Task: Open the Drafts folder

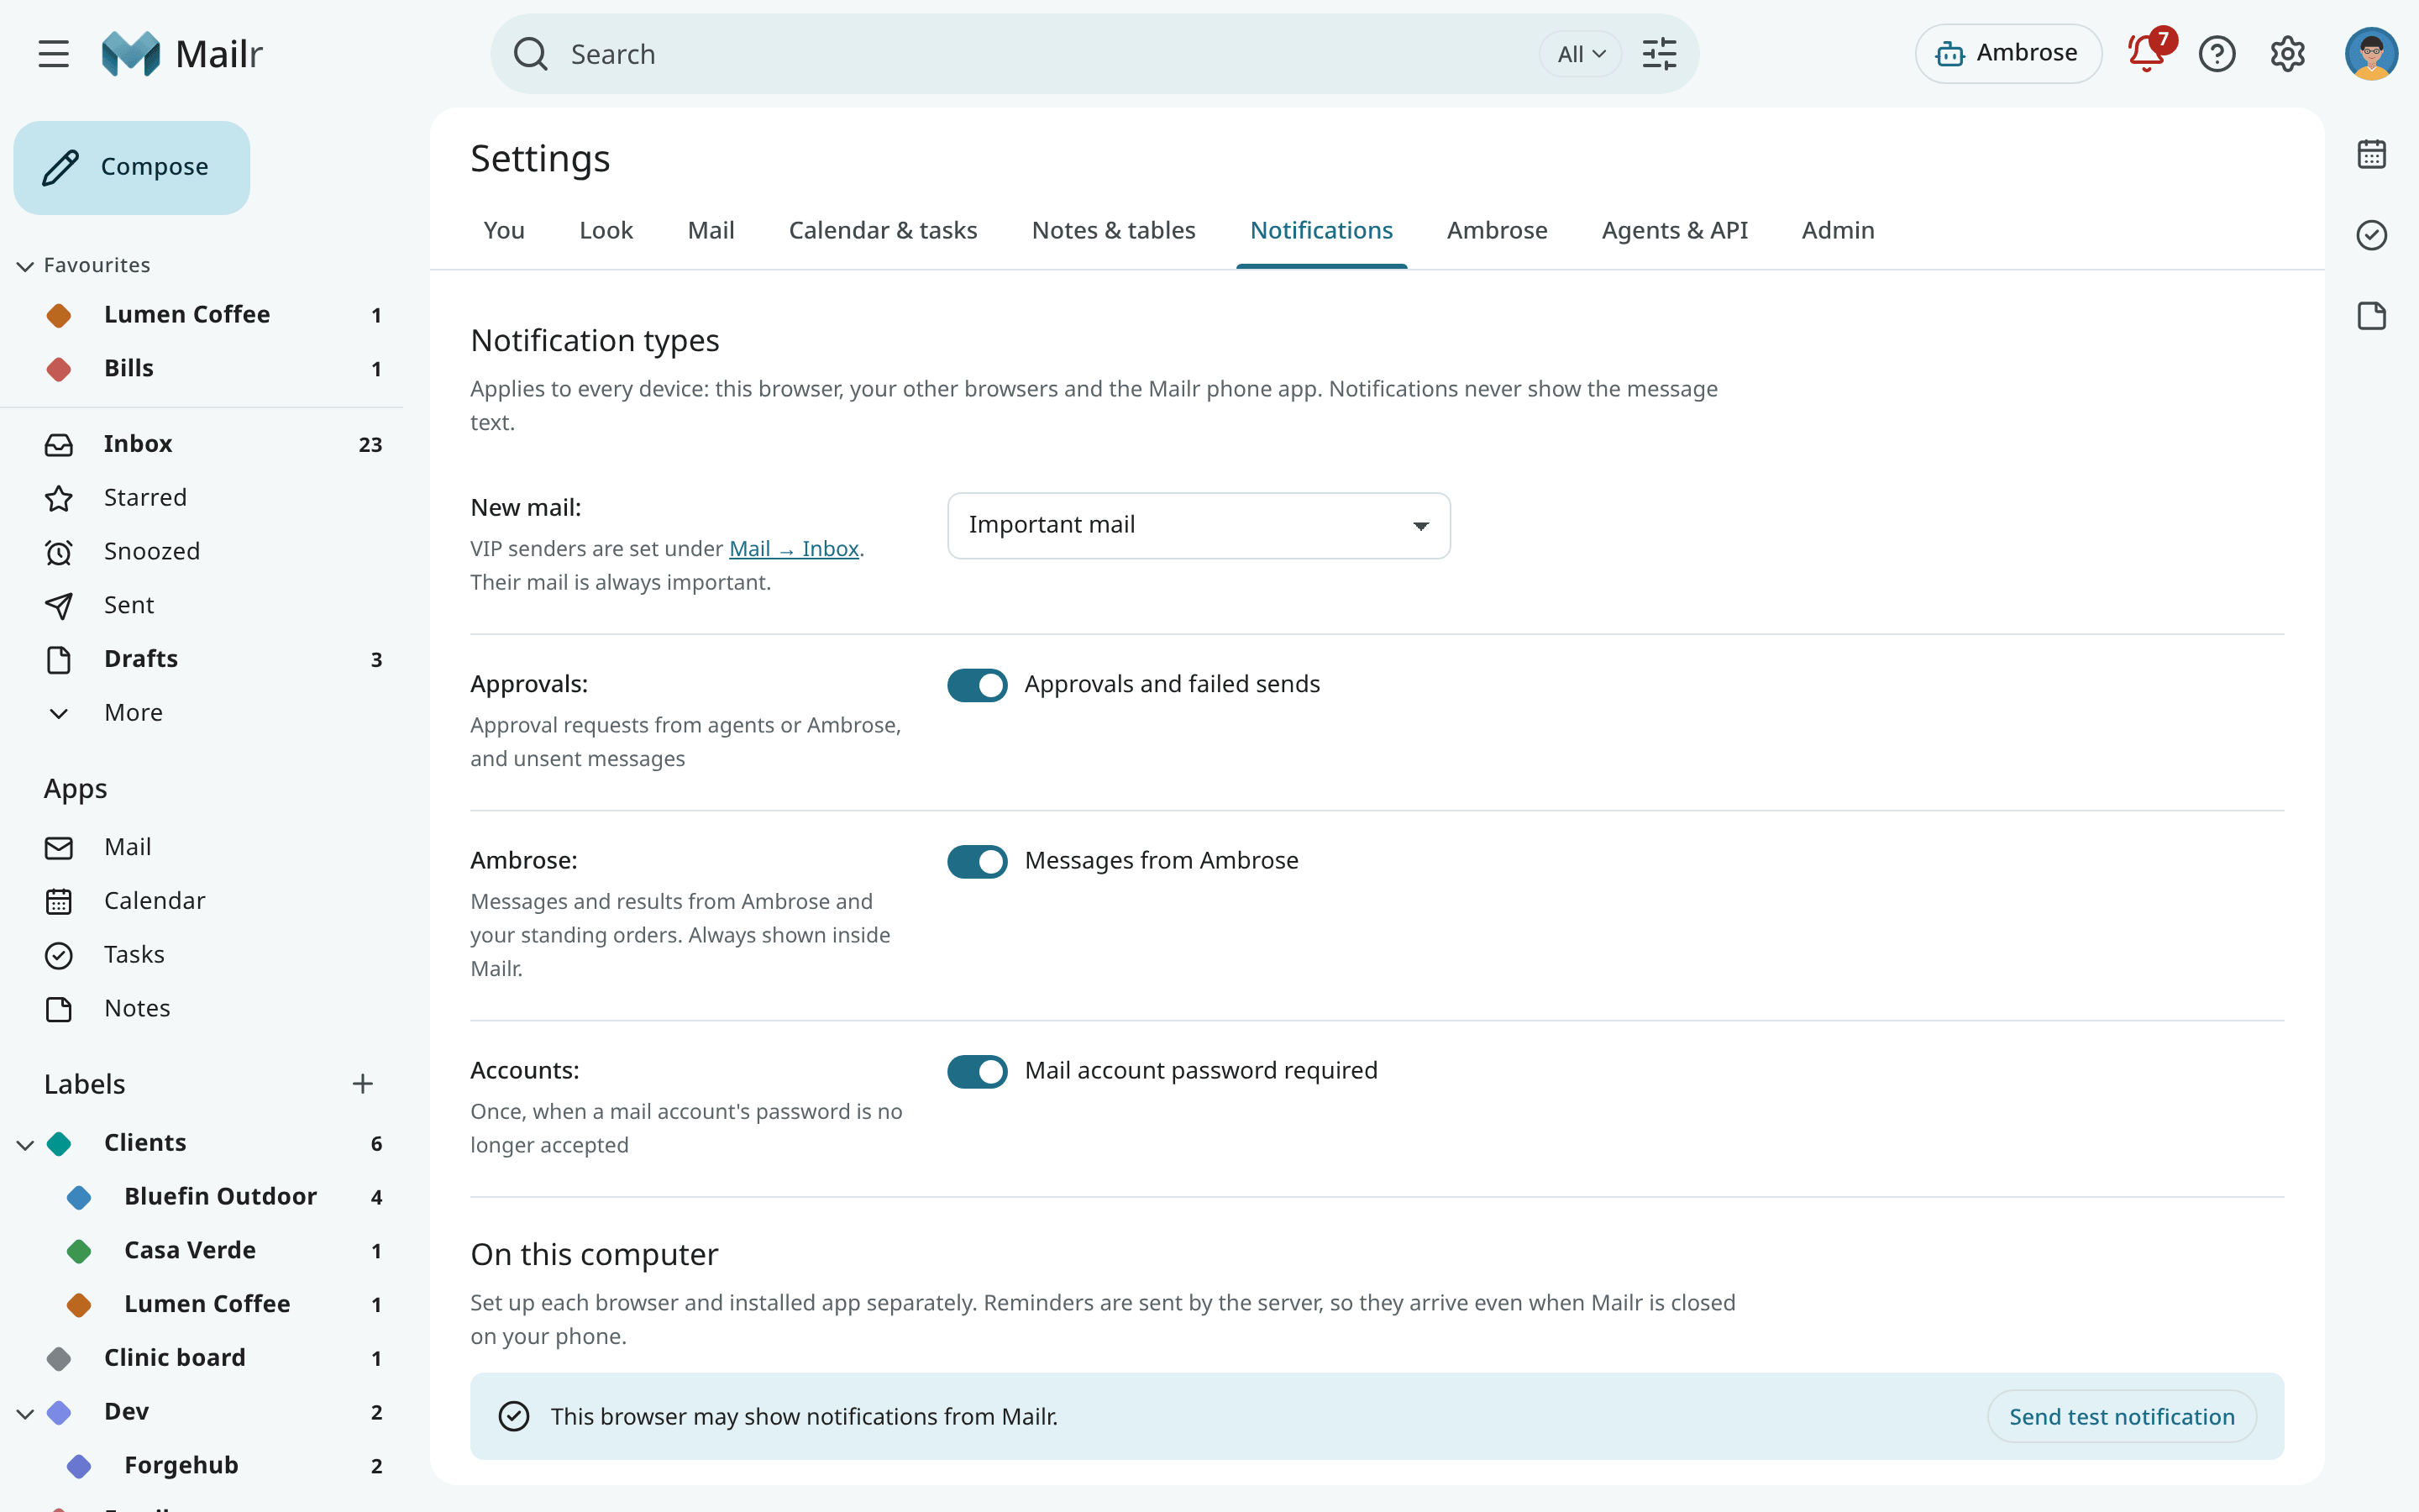Action: 202,659
